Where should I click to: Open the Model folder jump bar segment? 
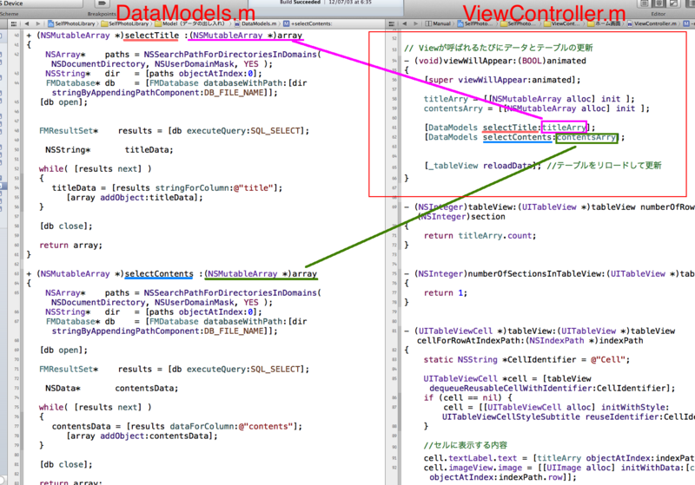pos(190,23)
